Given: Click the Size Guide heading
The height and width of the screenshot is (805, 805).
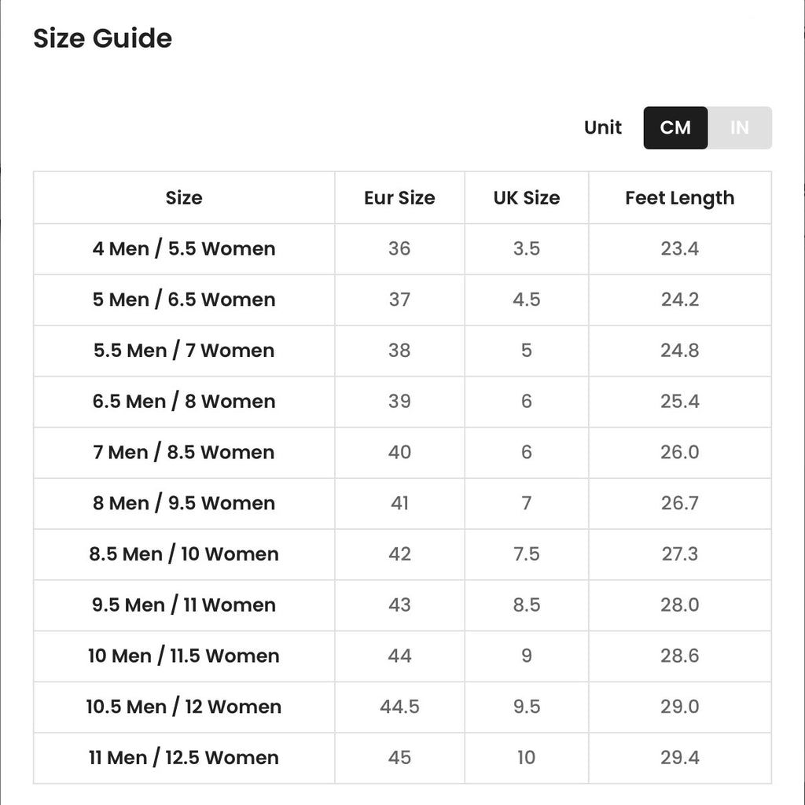Looking at the screenshot, I should (103, 39).
